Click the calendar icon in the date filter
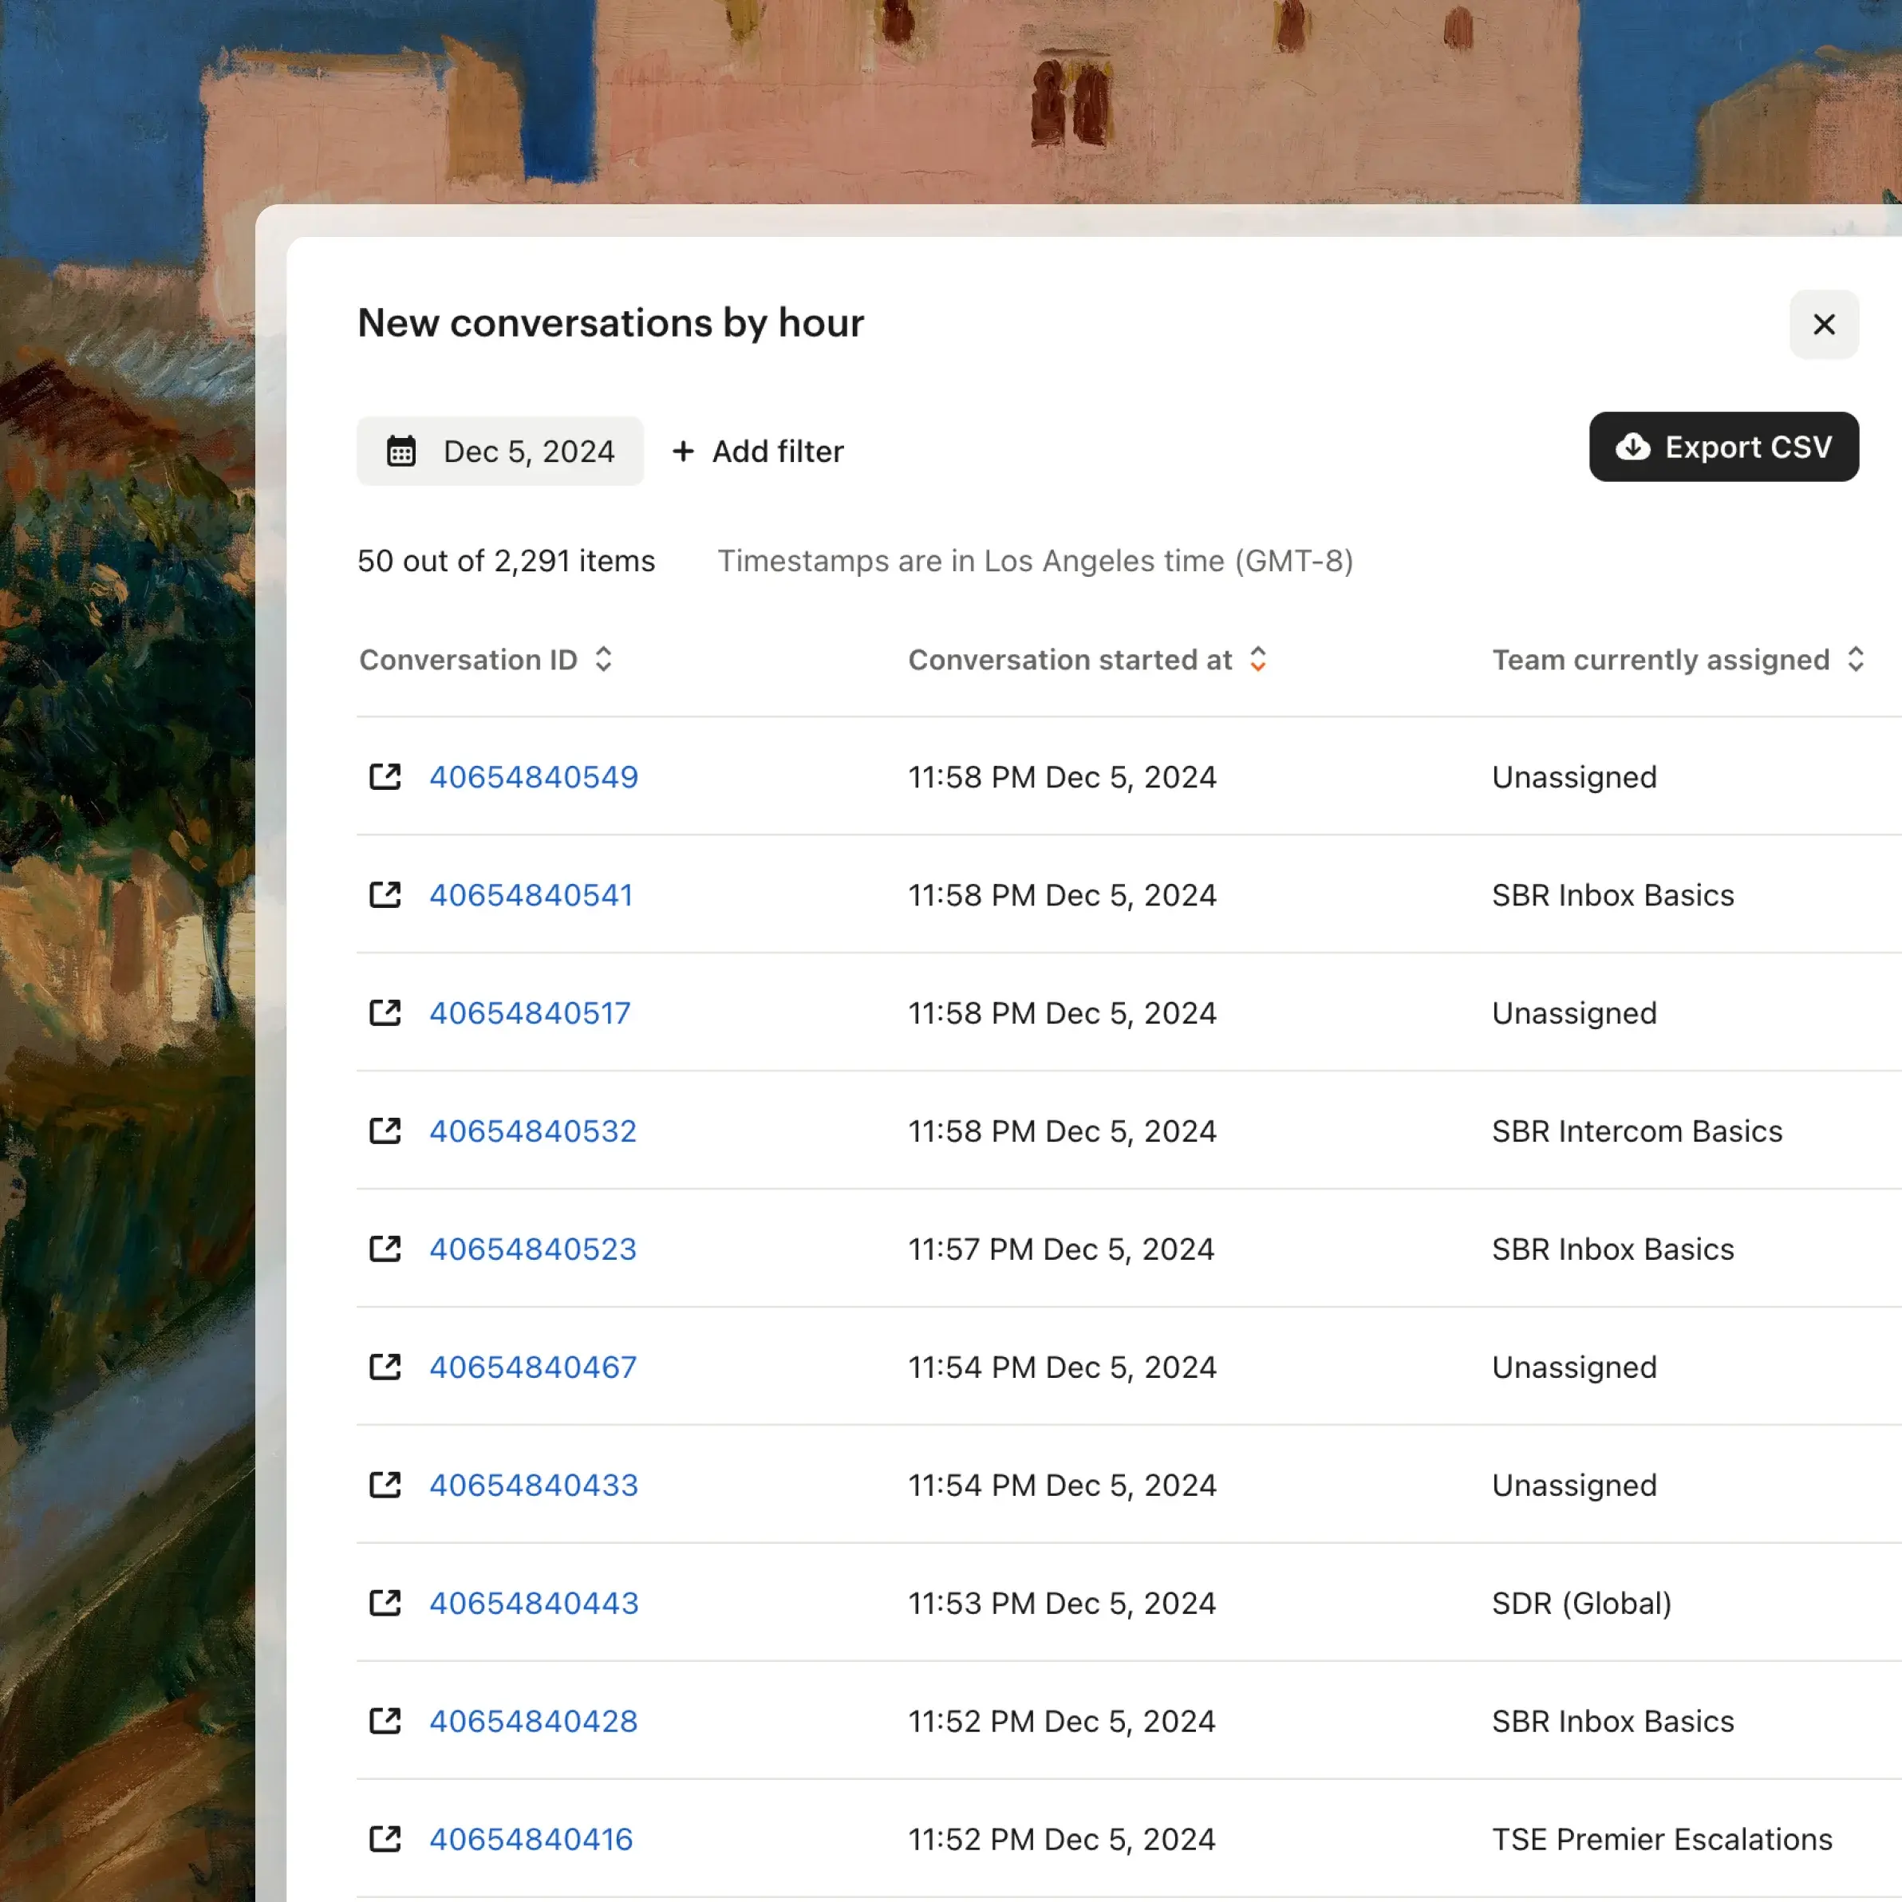1902x1902 pixels. [x=401, y=451]
